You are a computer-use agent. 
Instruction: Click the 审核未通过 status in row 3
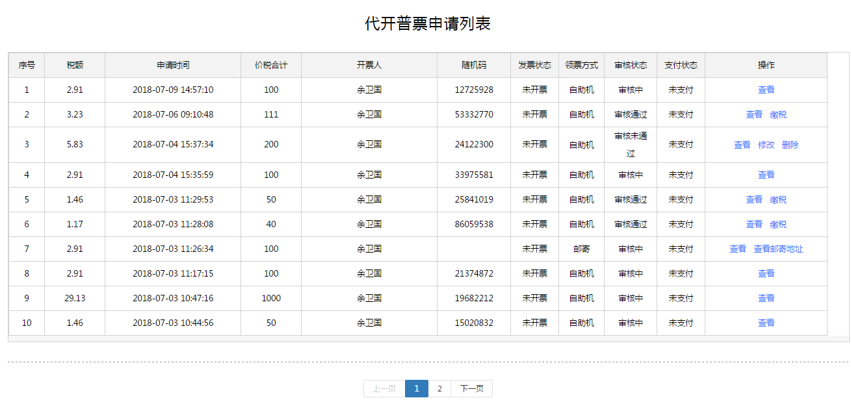click(x=631, y=145)
